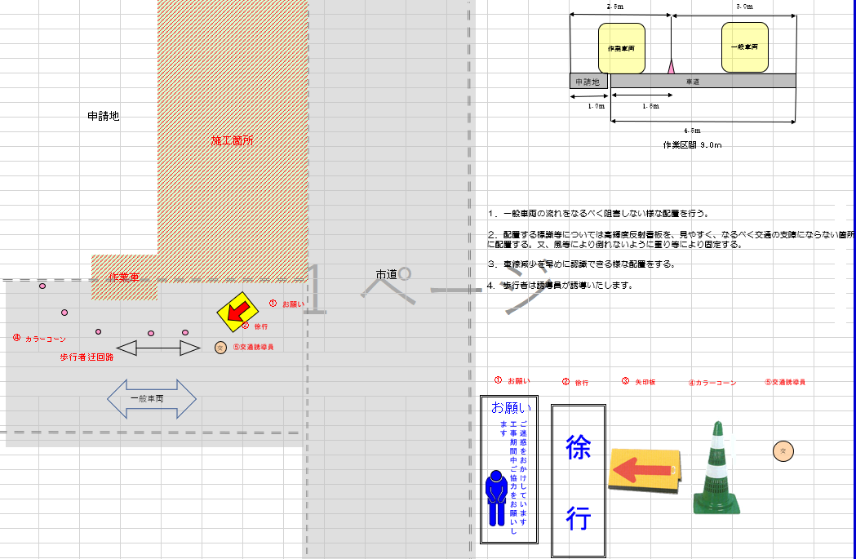Select the pink triangle cone in cross-section diagram
The image size is (856, 559).
tap(672, 67)
